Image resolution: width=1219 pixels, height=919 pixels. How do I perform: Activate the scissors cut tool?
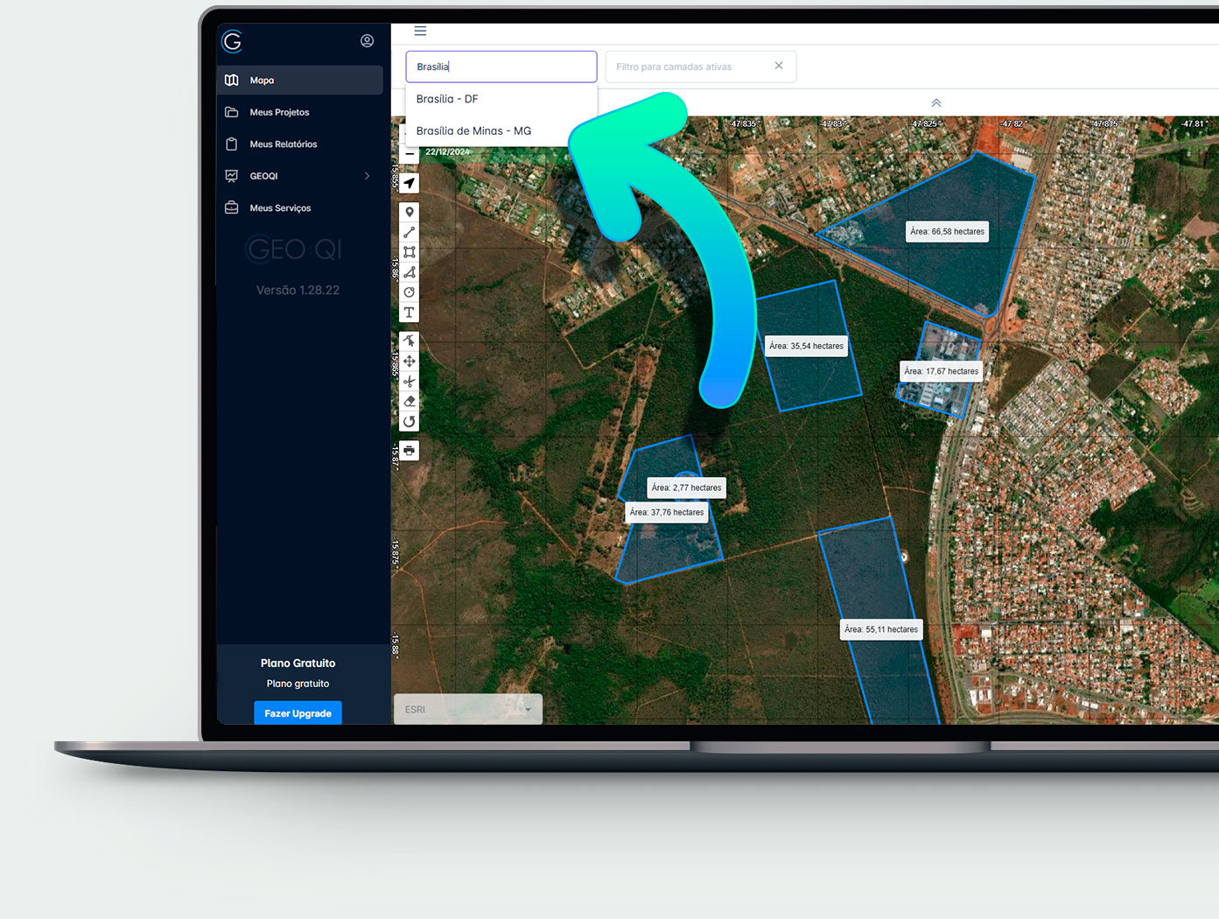click(410, 382)
